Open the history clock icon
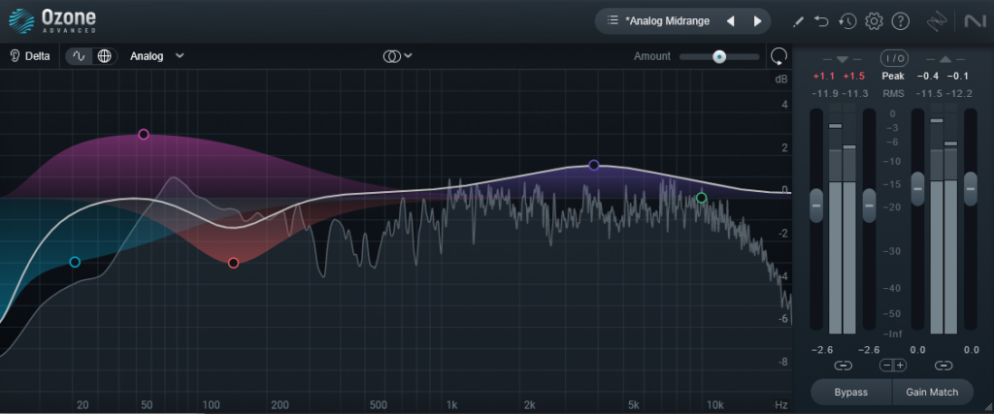Screen dimensions: 994x414 click(x=847, y=21)
